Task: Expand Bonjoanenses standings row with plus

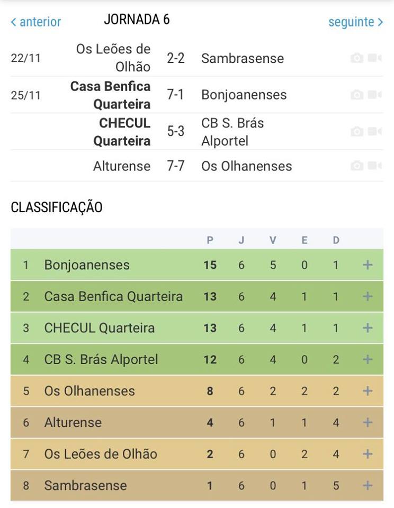Action: [x=368, y=265]
